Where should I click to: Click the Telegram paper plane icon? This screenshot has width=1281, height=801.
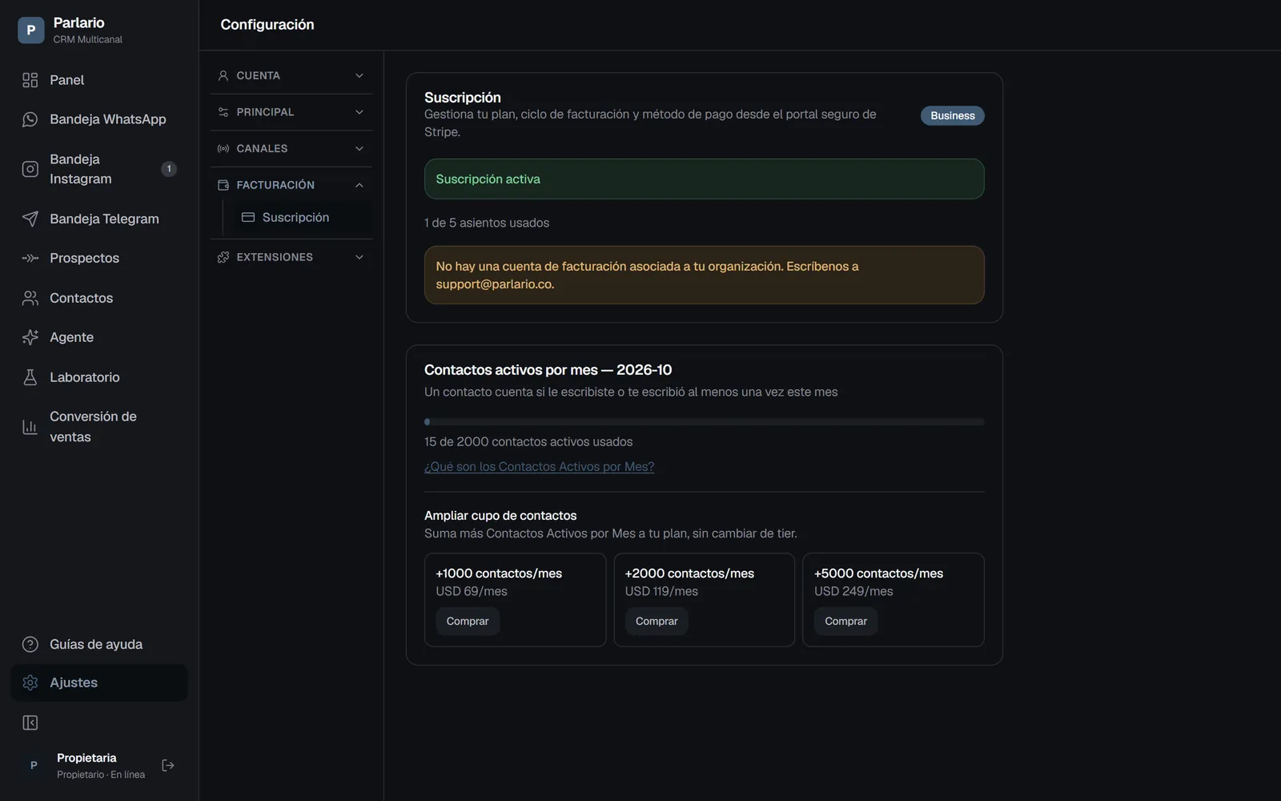pyautogui.click(x=30, y=219)
